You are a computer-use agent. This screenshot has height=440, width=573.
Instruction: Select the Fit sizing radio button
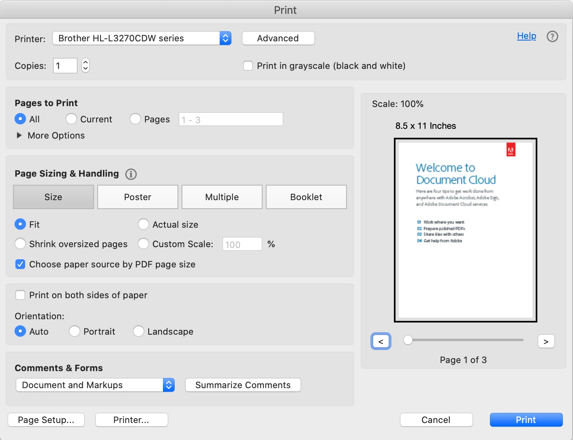click(20, 224)
